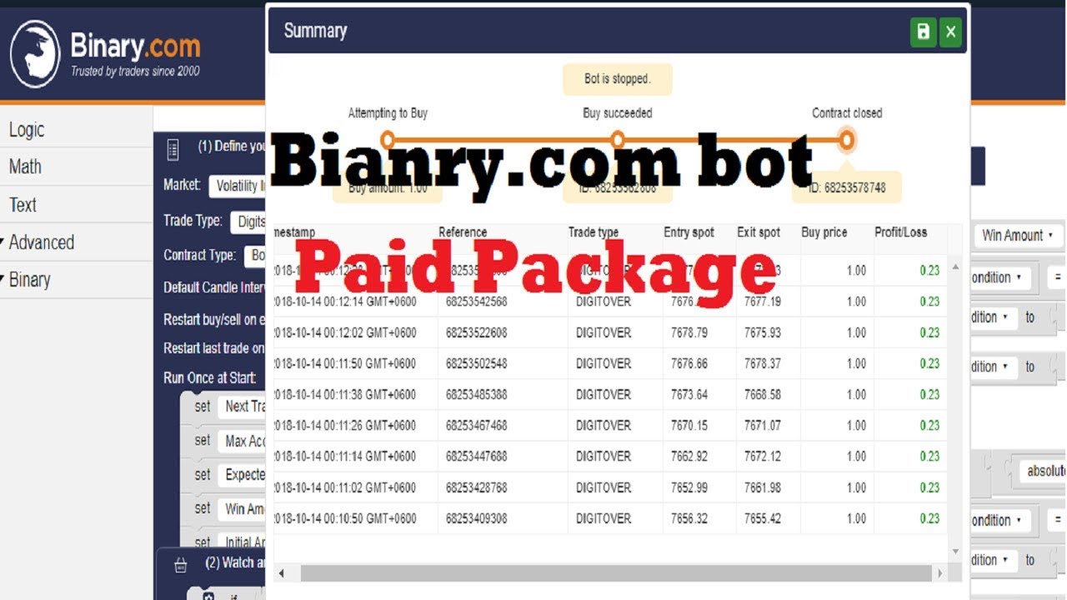Open the Trade Type Digits dropdown
Screen dimensions: 1067x600
coord(248,222)
